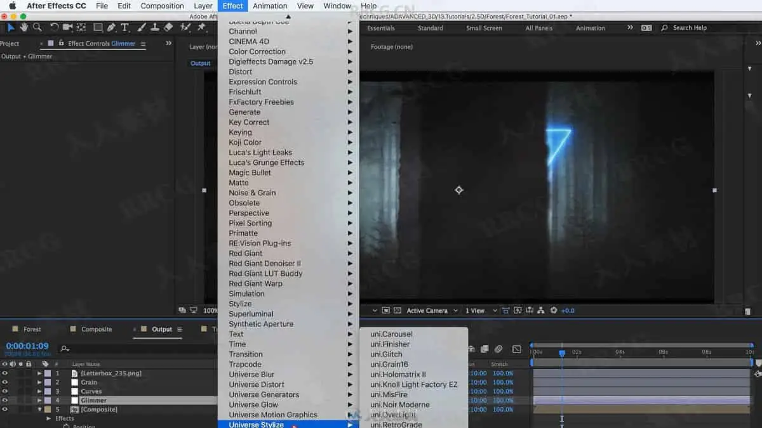This screenshot has width=762, height=428.
Task: Switch to Standard workspace
Action: coord(431,28)
